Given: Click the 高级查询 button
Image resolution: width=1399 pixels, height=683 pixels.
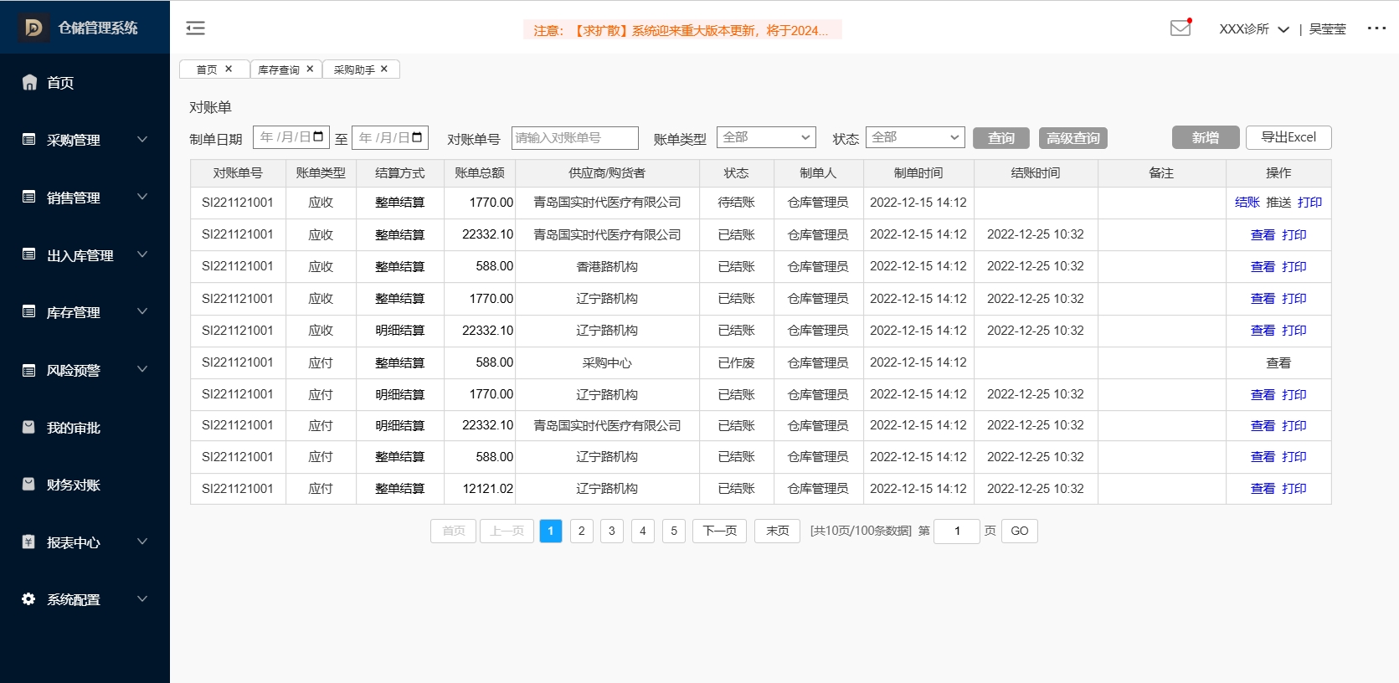Looking at the screenshot, I should click(x=1072, y=138).
